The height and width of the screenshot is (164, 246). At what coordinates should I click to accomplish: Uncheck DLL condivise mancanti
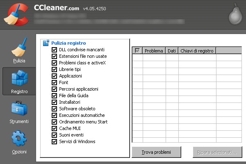(x=54, y=50)
